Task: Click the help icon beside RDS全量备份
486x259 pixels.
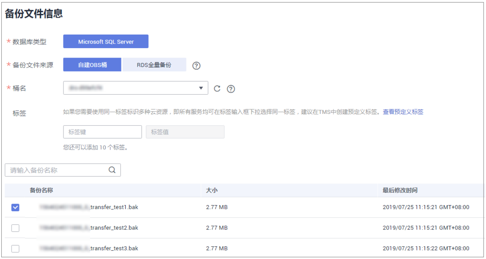Action: pyautogui.click(x=196, y=65)
